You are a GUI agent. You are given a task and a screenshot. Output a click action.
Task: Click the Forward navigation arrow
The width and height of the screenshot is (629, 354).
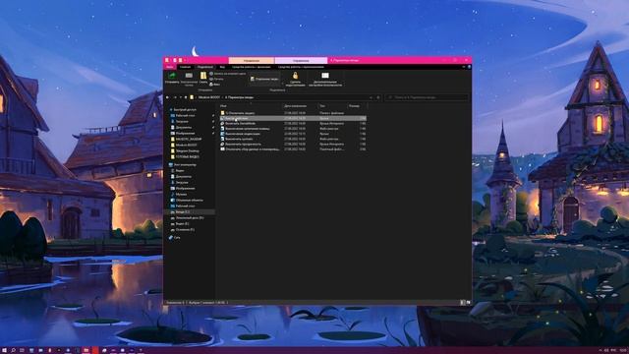[x=175, y=97]
